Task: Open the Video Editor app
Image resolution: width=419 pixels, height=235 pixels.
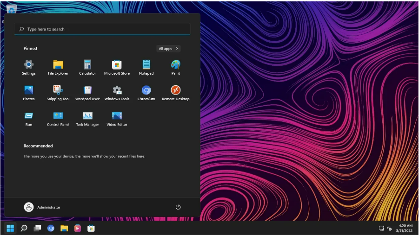Action: 117,119
